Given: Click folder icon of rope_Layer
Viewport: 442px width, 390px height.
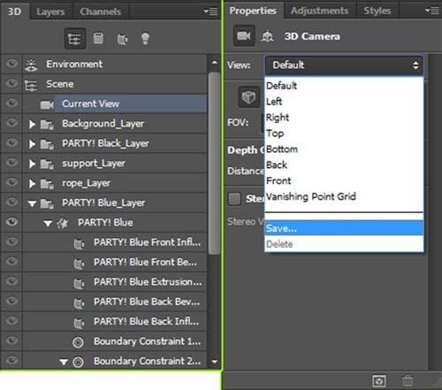Looking at the screenshot, I should [47, 184].
